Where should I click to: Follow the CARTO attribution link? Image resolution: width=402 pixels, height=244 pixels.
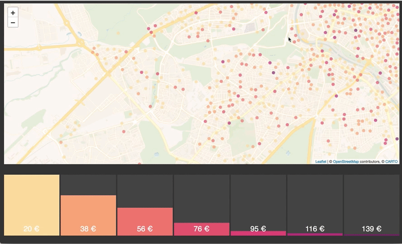[392, 161]
